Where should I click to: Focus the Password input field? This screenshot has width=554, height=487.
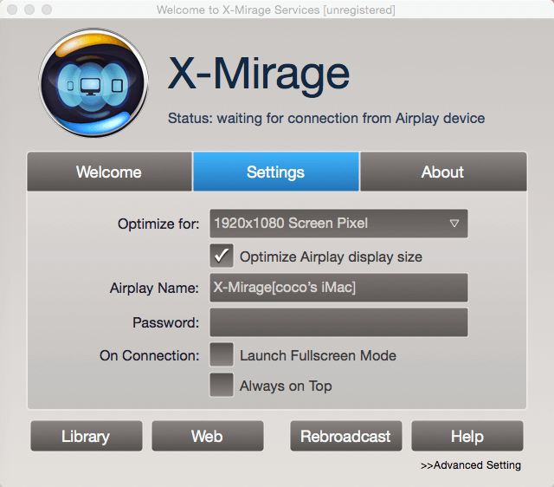click(x=338, y=322)
